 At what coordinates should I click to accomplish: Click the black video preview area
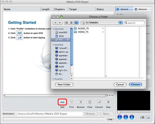134,100
